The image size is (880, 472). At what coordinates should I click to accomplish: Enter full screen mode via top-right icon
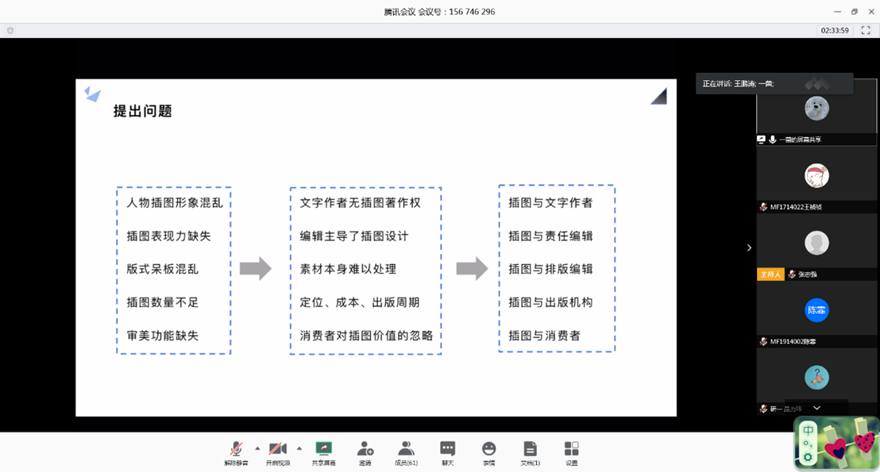866,30
